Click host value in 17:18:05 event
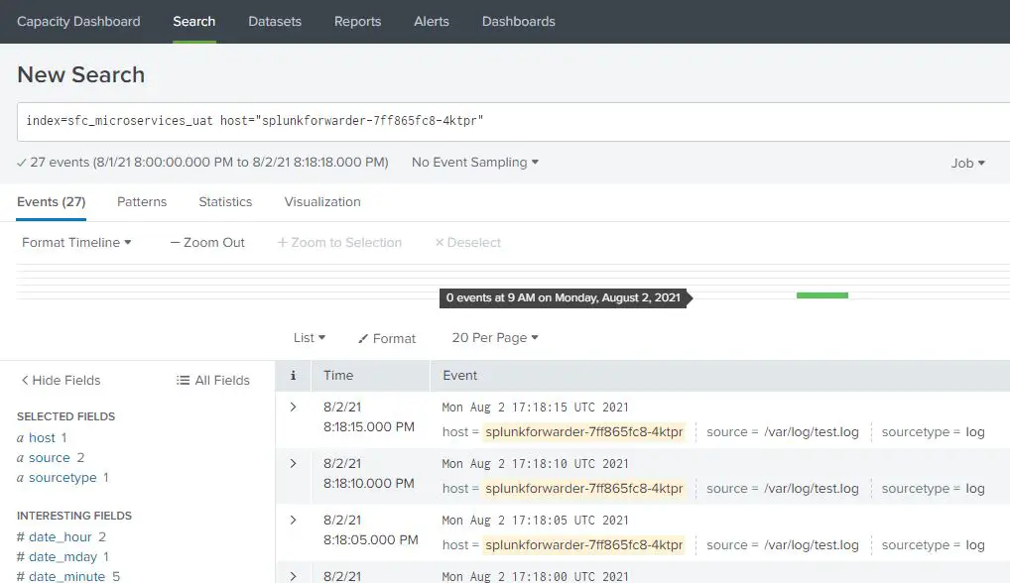The height and width of the screenshot is (583, 1010). pos(583,545)
